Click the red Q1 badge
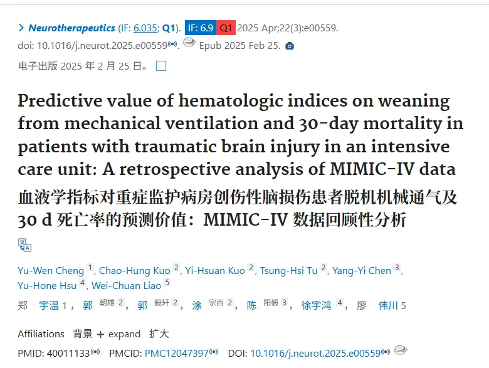 coord(226,28)
